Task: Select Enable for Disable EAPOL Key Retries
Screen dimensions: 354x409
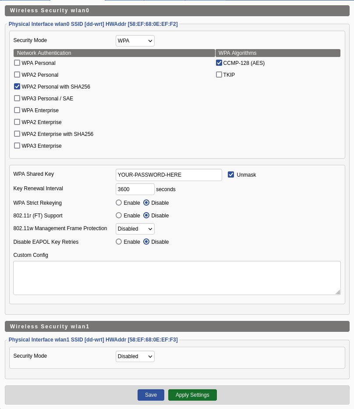Action: pyautogui.click(x=119, y=242)
